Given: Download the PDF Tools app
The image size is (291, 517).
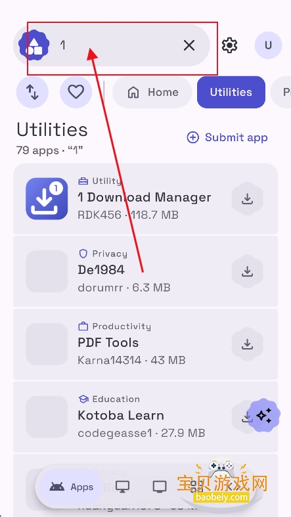Looking at the screenshot, I should click(x=247, y=344).
